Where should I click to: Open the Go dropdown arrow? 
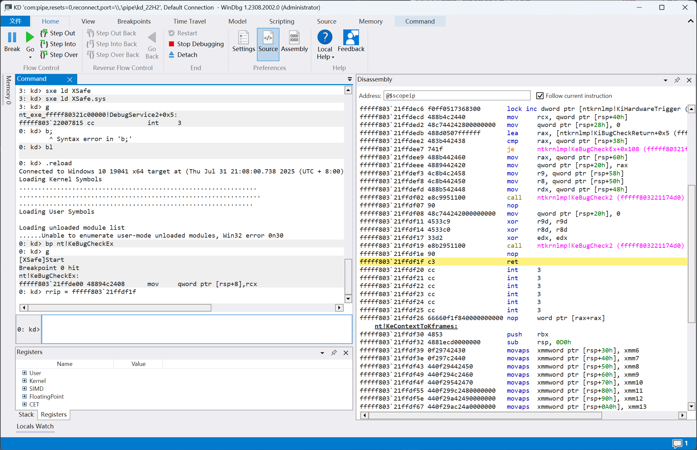pos(30,57)
